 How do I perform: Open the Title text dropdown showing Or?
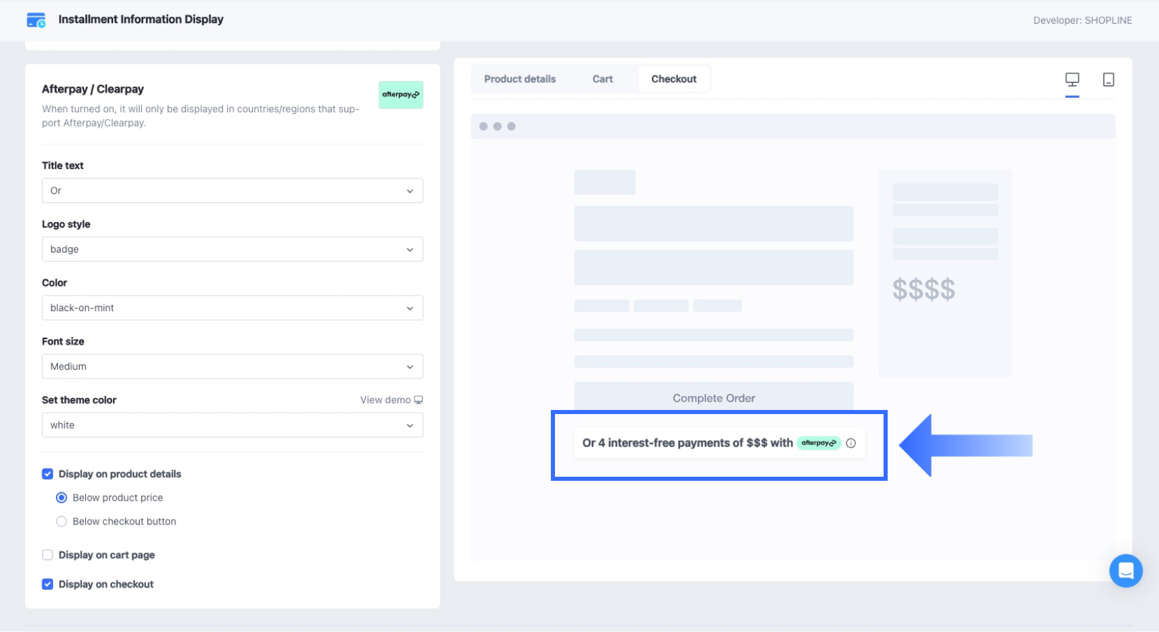[232, 191]
